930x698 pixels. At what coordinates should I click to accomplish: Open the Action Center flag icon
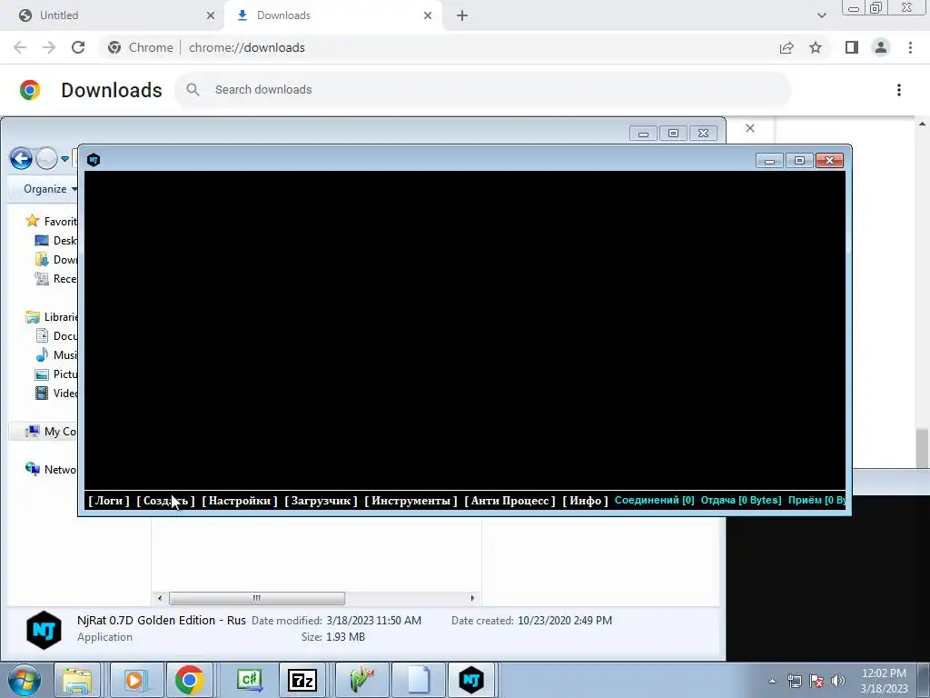coord(816,681)
